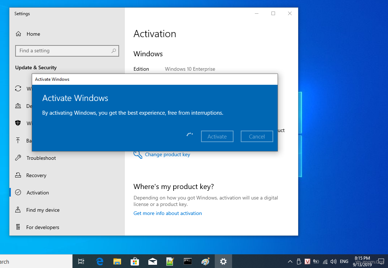The width and height of the screenshot is (388, 268).
Task: Go to Home in Settings
Action: 33,34
